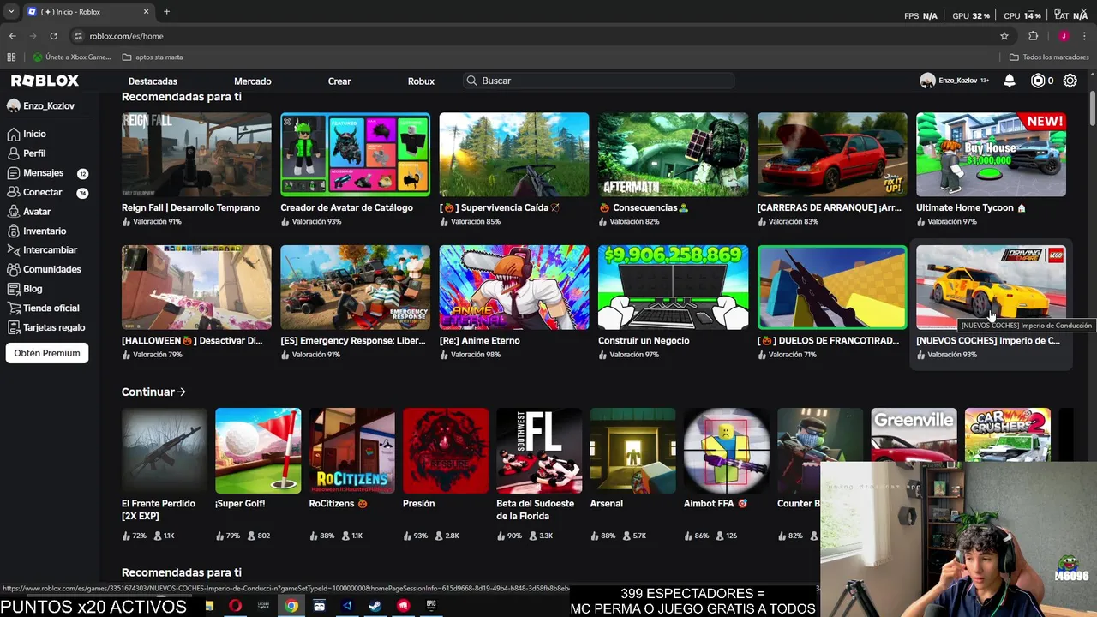Viewport: 1097px width, 617px height.
Task: Open the Carreras de Arranque red car thumbnail
Action: coord(832,154)
